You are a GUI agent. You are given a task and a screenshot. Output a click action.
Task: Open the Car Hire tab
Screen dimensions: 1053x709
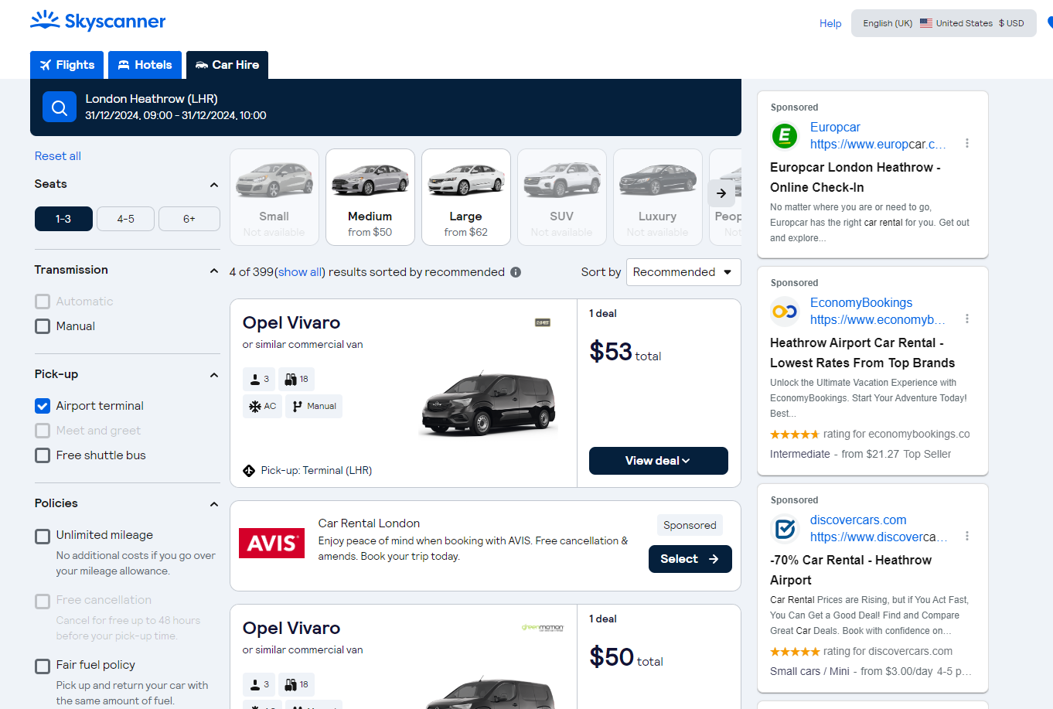click(x=227, y=65)
